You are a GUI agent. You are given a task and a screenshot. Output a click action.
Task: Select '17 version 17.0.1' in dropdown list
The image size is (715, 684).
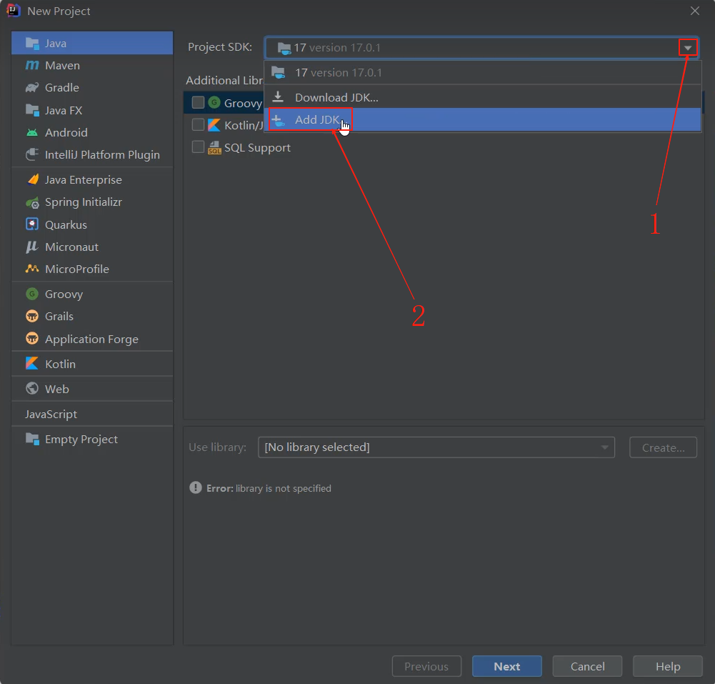pyautogui.click(x=482, y=73)
